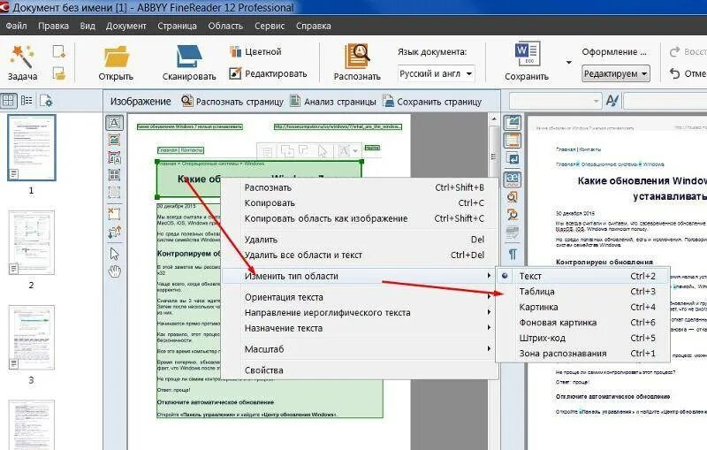Choose Текст area type
The height and width of the screenshot is (450, 707).
582,276
